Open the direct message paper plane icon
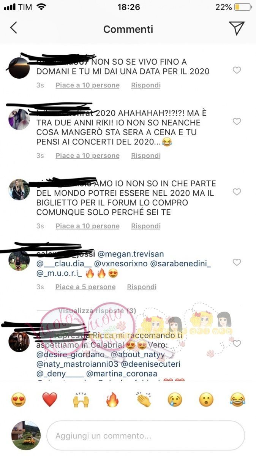 click(236, 28)
